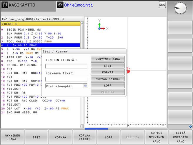Click the file path TNC:\nc_prog\BHB\Klartext\HEBEL.H
193x145 pixels.
[x=33, y=19]
